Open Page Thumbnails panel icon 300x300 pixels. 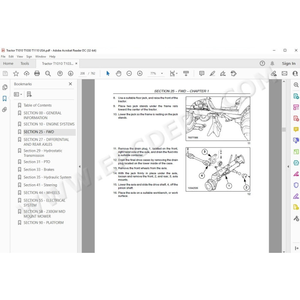point(5,87)
